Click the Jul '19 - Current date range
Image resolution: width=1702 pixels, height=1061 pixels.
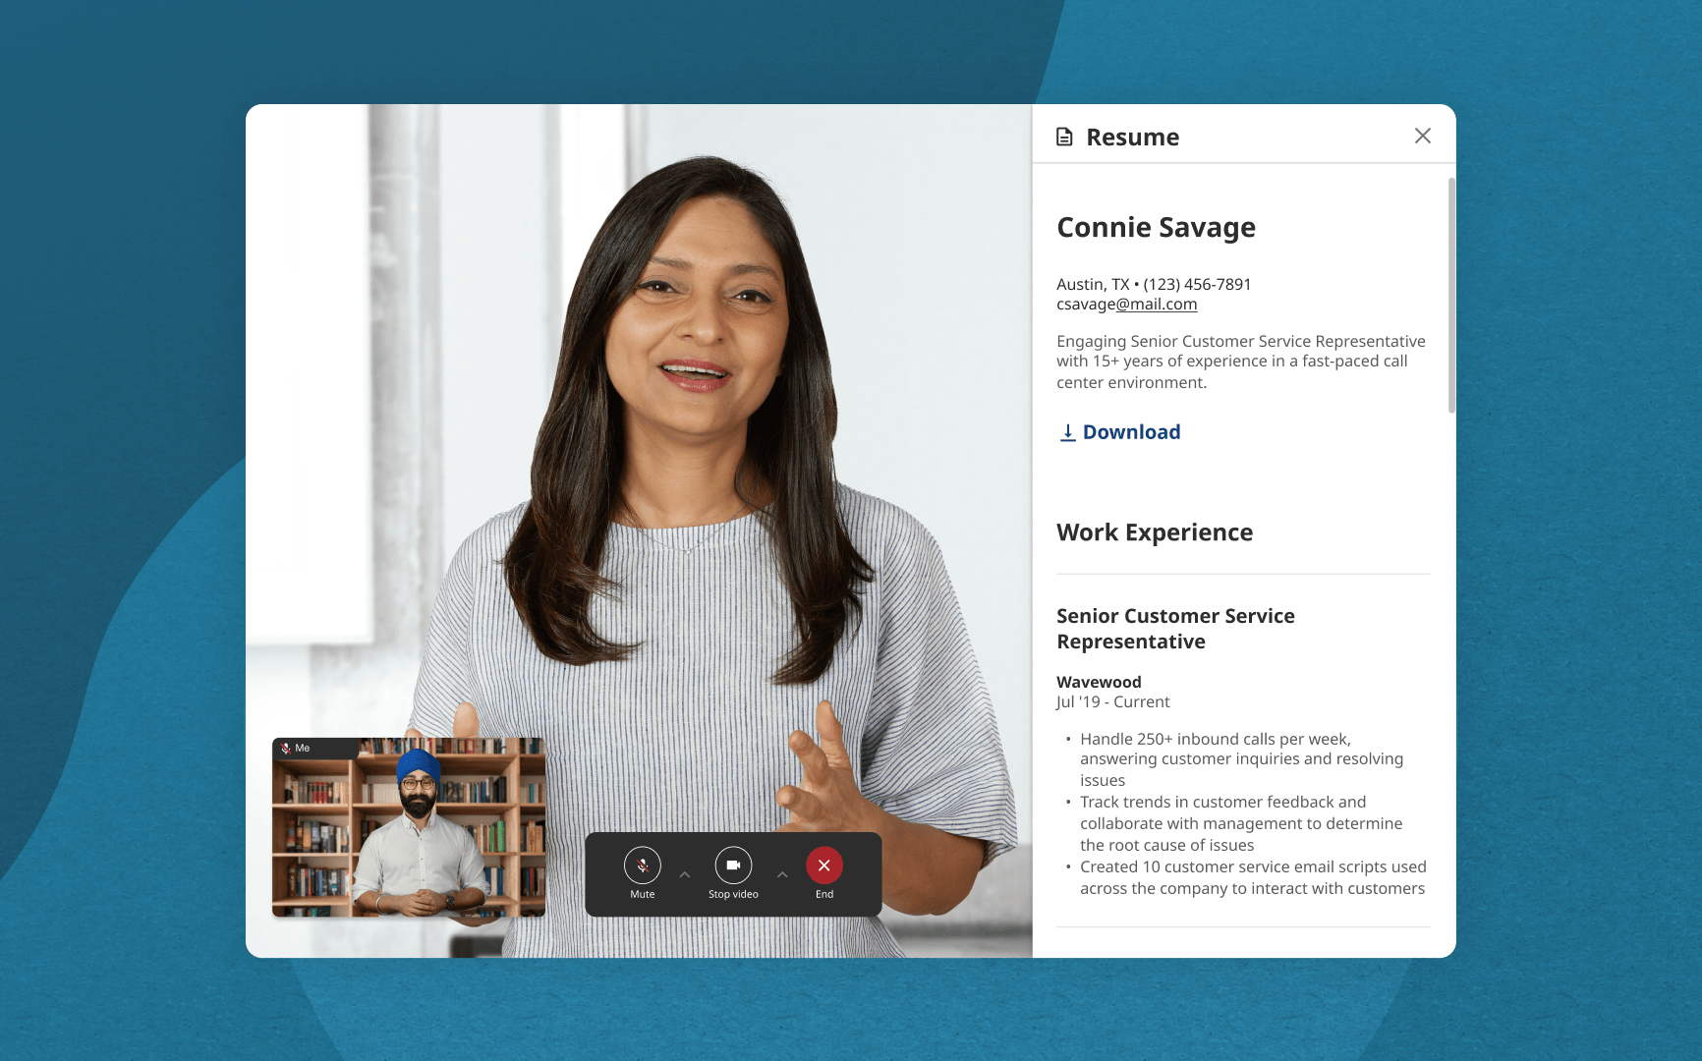(x=1112, y=701)
